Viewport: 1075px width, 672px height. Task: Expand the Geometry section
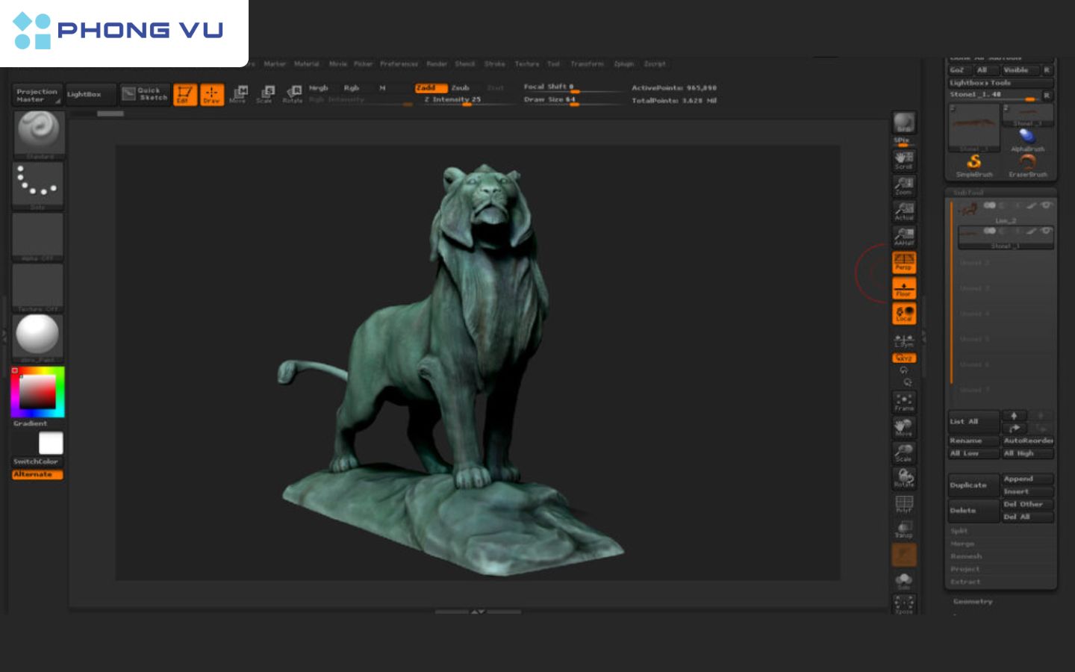pos(972,602)
